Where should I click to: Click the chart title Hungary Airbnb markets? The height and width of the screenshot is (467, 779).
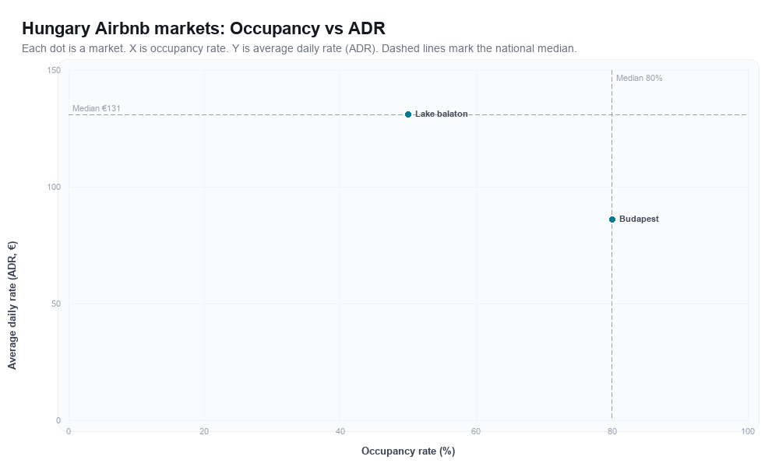(x=203, y=28)
